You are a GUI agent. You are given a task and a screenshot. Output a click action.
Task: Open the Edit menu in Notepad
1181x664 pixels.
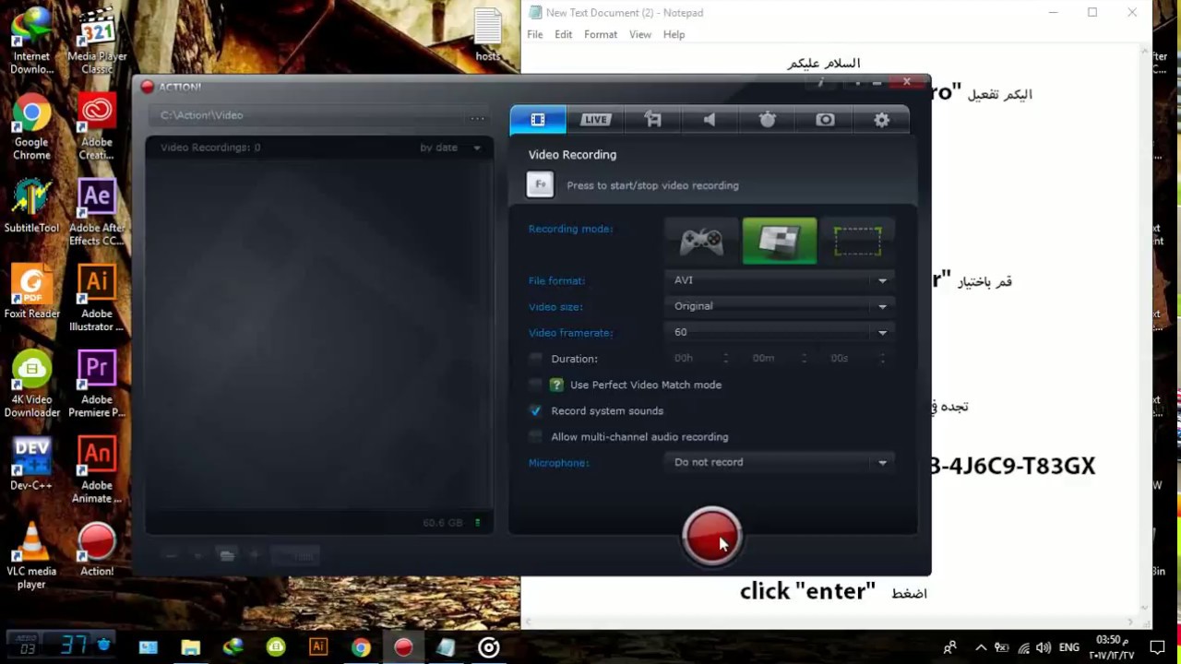click(x=564, y=35)
